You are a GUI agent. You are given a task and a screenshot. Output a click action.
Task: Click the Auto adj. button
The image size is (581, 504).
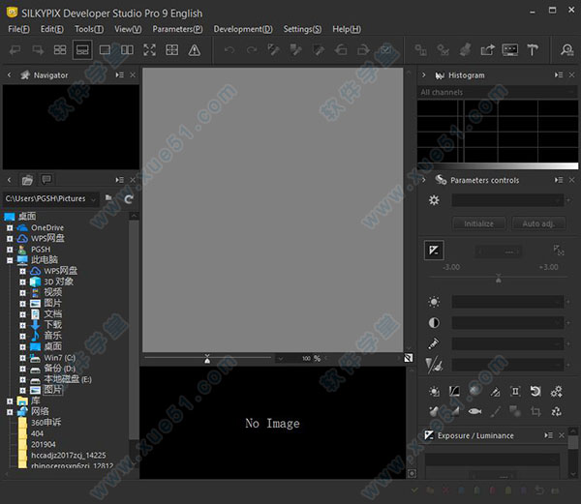[x=538, y=223]
